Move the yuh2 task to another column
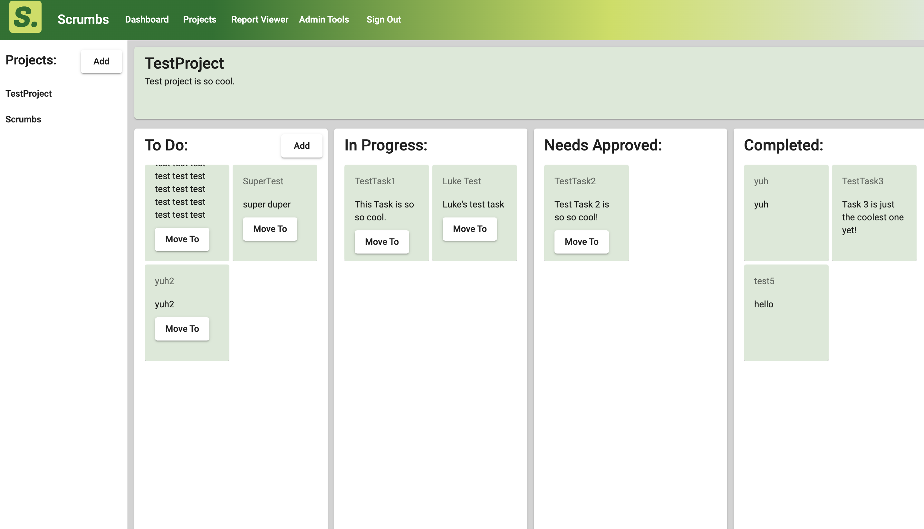 [182, 328]
